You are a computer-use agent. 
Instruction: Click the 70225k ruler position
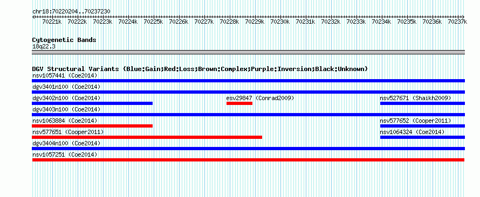(x=154, y=22)
